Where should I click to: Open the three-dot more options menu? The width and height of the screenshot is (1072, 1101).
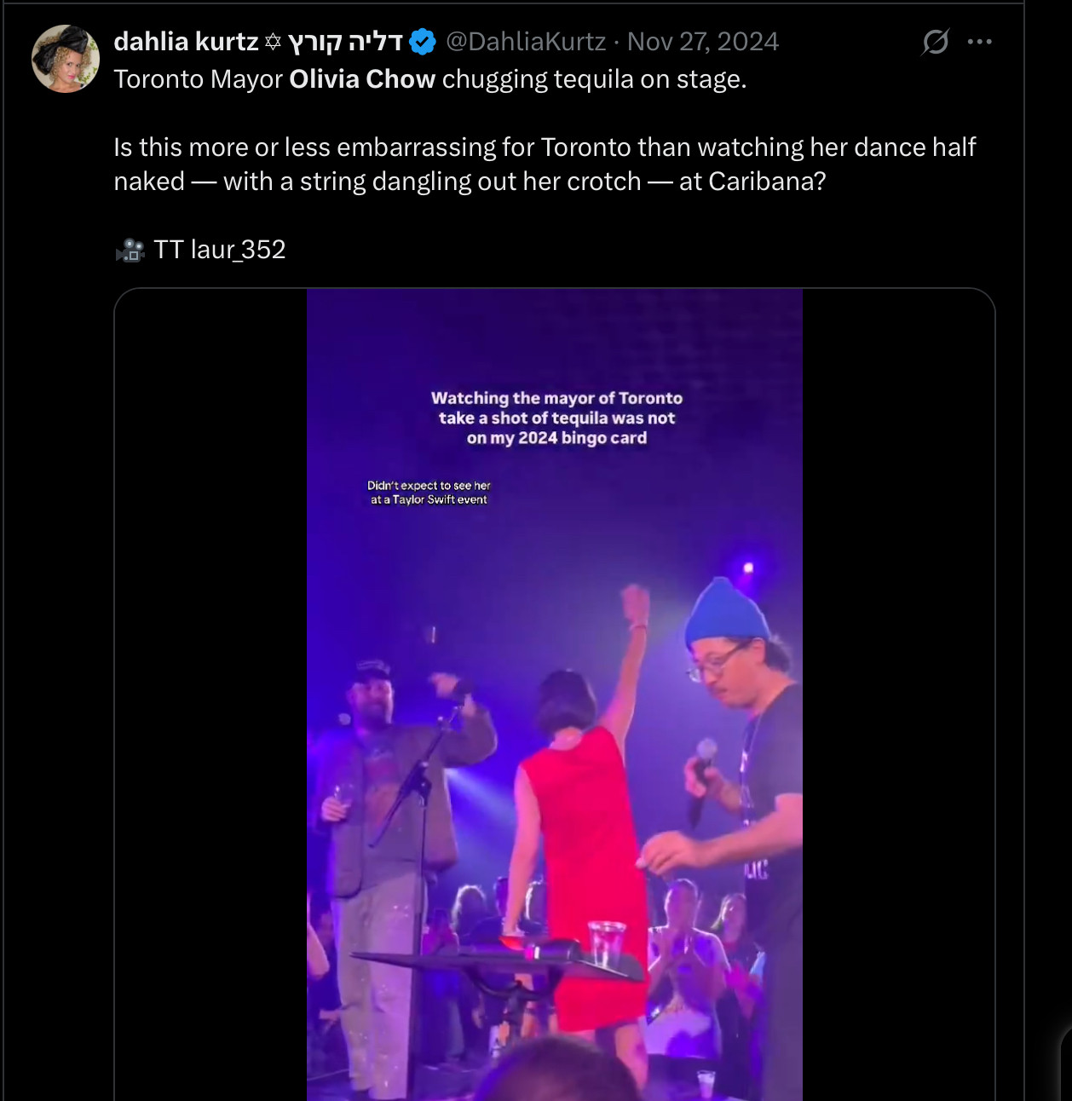click(980, 42)
